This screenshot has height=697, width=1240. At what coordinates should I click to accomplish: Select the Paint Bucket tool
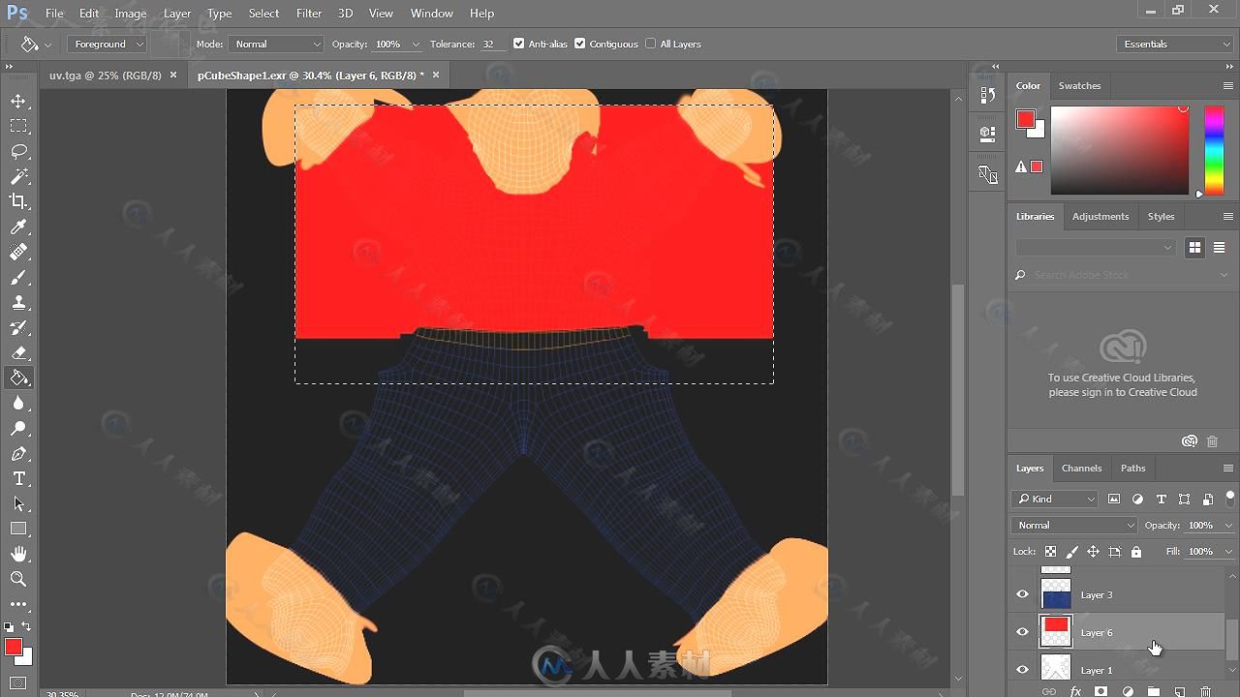click(x=18, y=378)
